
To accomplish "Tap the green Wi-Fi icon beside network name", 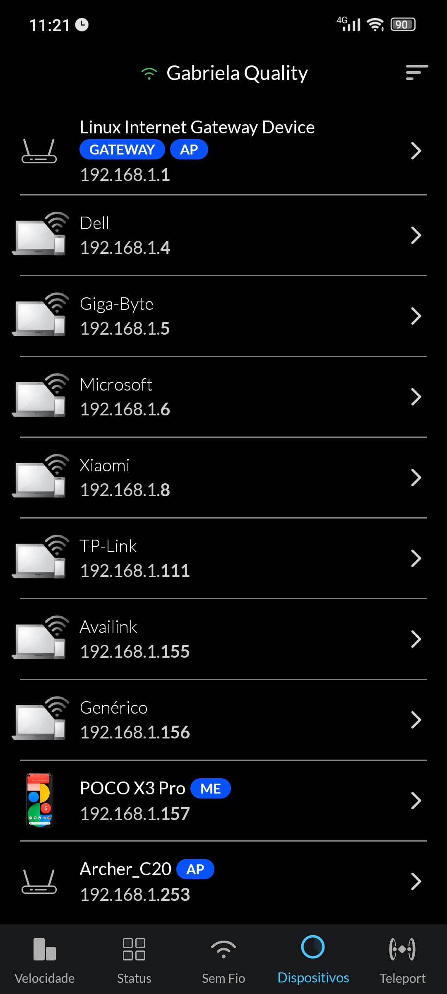I will point(149,74).
